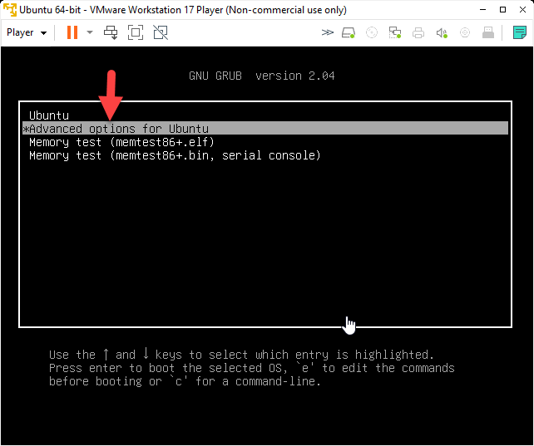Image resolution: width=534 pixels, height=446 pixels.
Task: Select the Ubuntu GRUB entry
Action: [265, 115]
